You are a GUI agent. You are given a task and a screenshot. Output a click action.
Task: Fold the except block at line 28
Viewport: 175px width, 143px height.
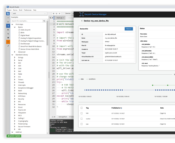tap(56, 96)
